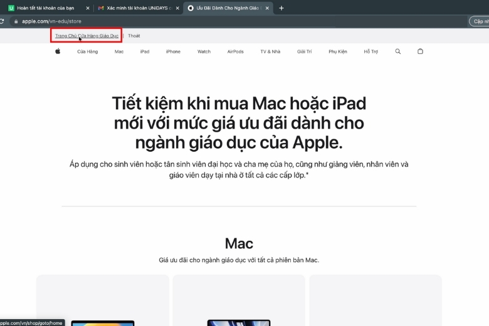
Task: Click the 'Tiết kiệm khi mua Mac' headline
Action: click(x=239, y=123)
